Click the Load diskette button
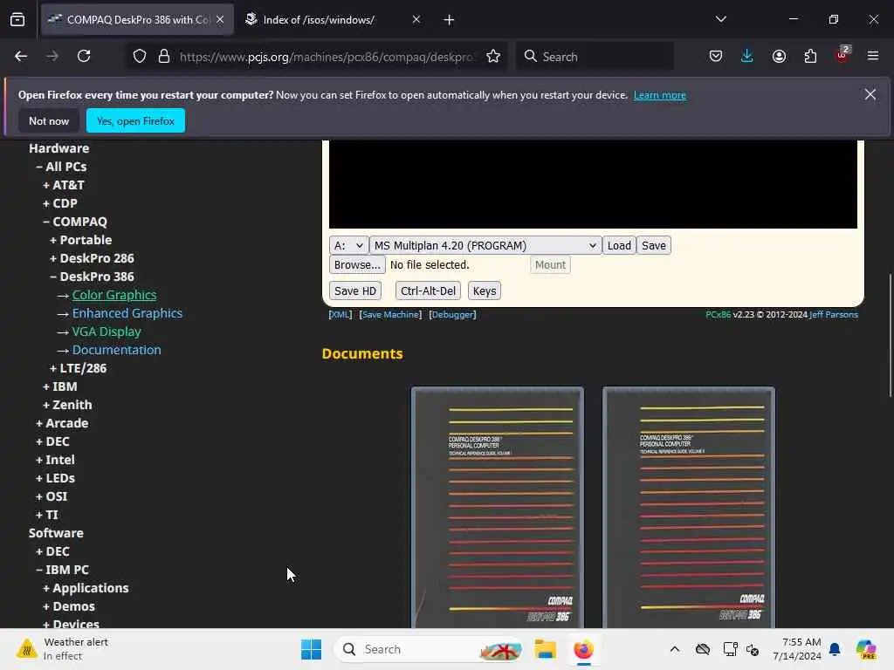Screen dimensions: 894x670 (x=619, y=245)
